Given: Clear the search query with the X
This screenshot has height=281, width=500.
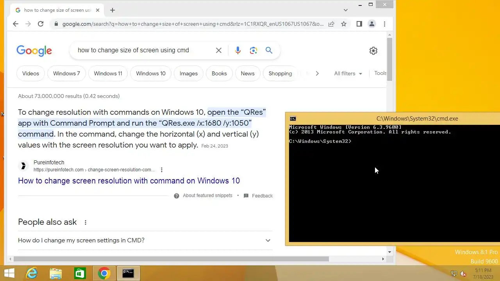Looking at the screenshot, I should (219, 50).
